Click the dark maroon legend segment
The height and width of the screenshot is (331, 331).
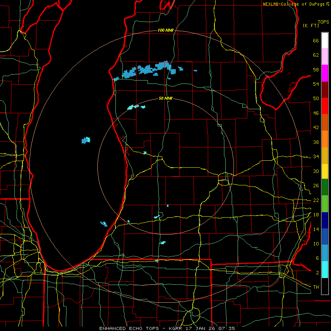point(325,90)
